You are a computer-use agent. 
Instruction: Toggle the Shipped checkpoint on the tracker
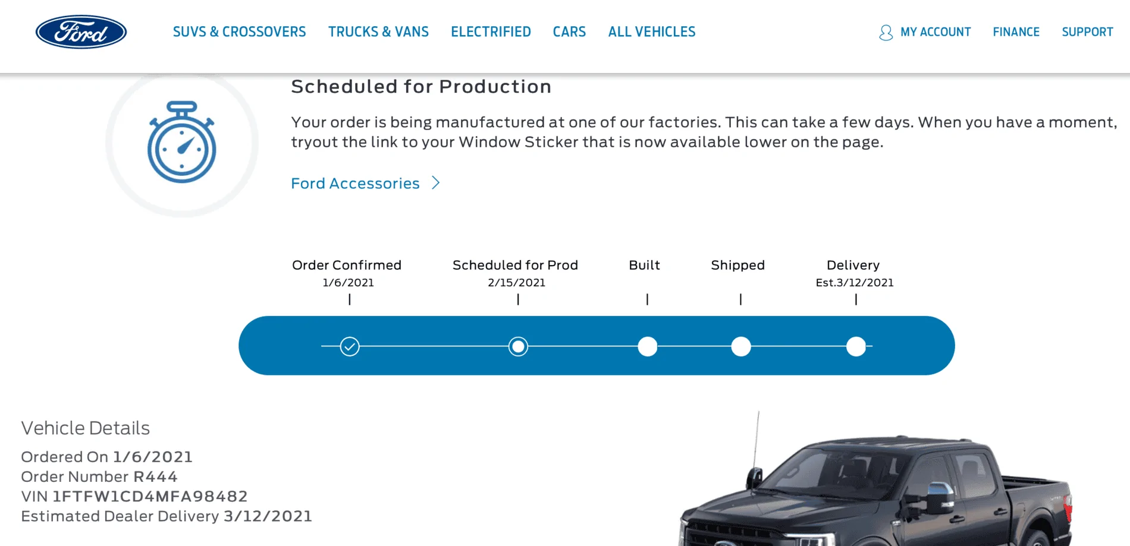[x=740, y=345]
